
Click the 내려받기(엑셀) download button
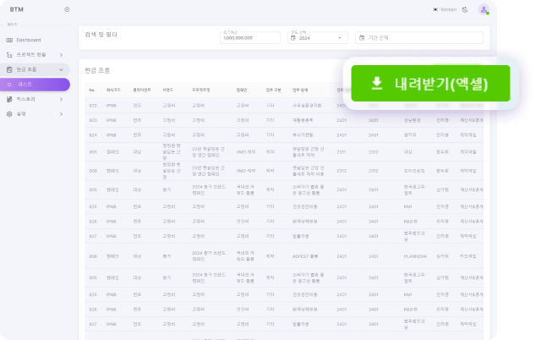430,83
